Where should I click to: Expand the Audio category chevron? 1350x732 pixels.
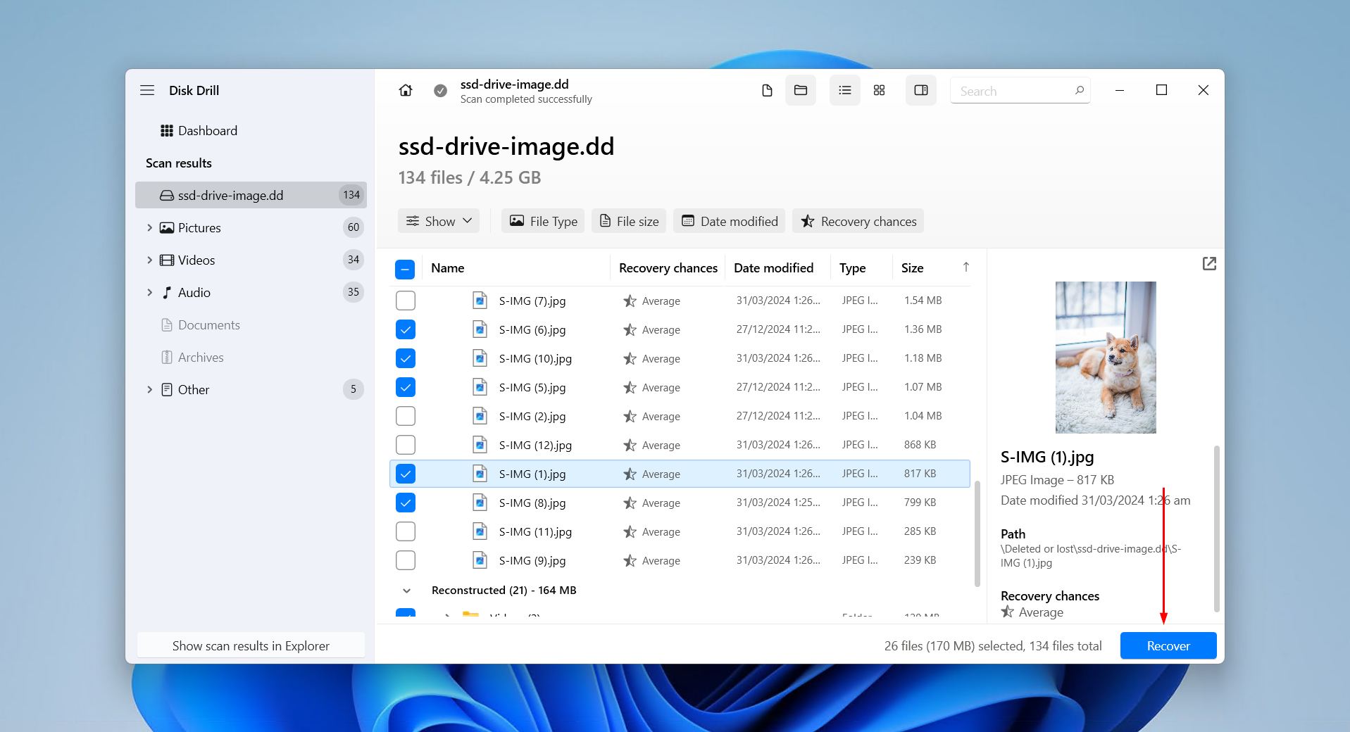(149, 293)
